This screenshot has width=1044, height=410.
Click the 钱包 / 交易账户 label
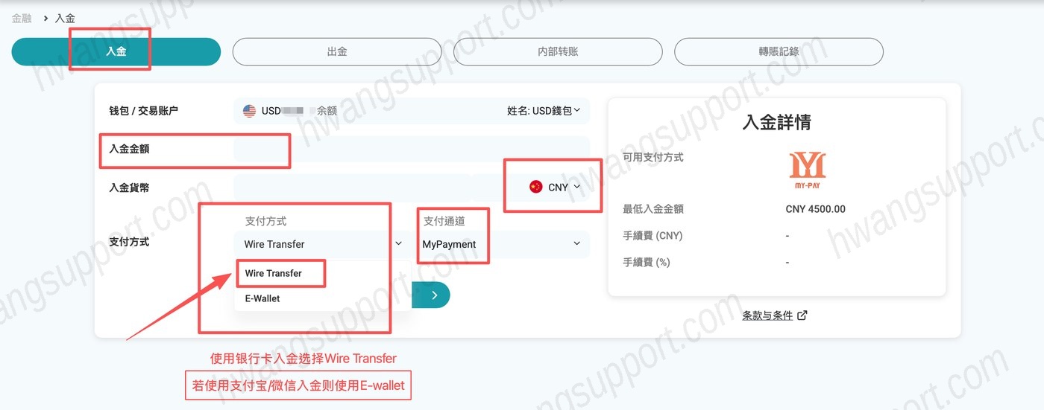(143, 111)
